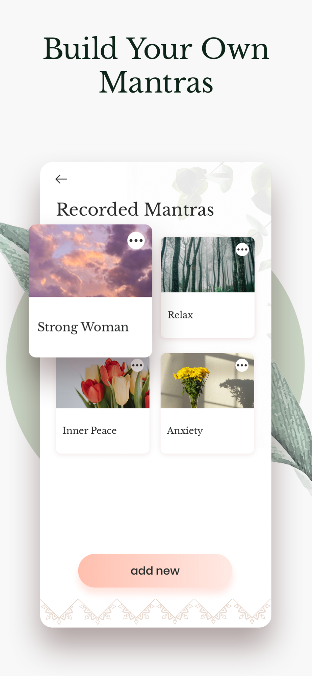This screenshot has width=312, height=676.
Task: Click the Relax card white area
Action: [208, 315]
